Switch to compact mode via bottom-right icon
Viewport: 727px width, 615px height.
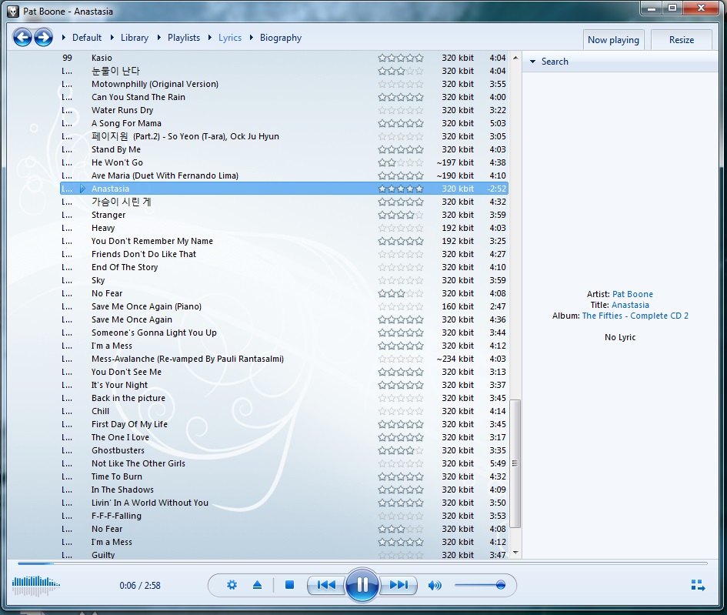698,586
